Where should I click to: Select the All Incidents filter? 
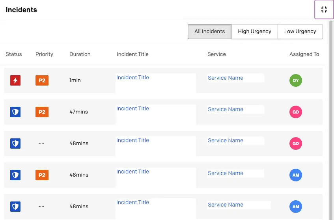pyautogui.click(x=210, y=32)
